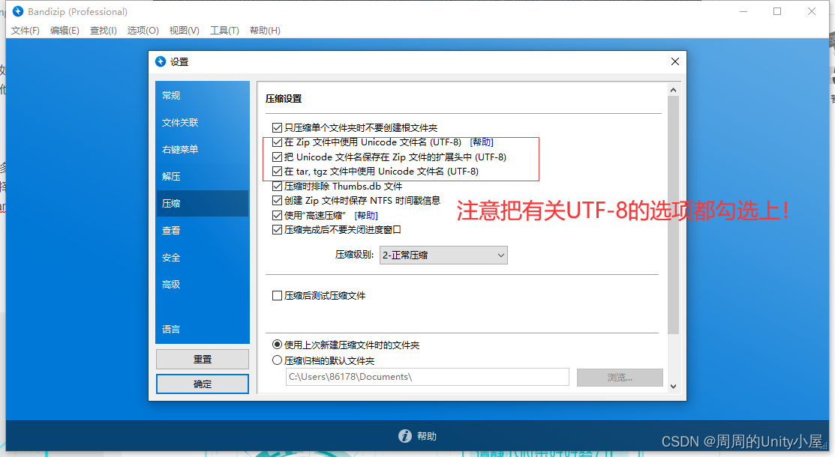Enable 压缩后测试压缩文件 checkbox
The height and width of the screenshot is (457, 835).
[277, 296]
